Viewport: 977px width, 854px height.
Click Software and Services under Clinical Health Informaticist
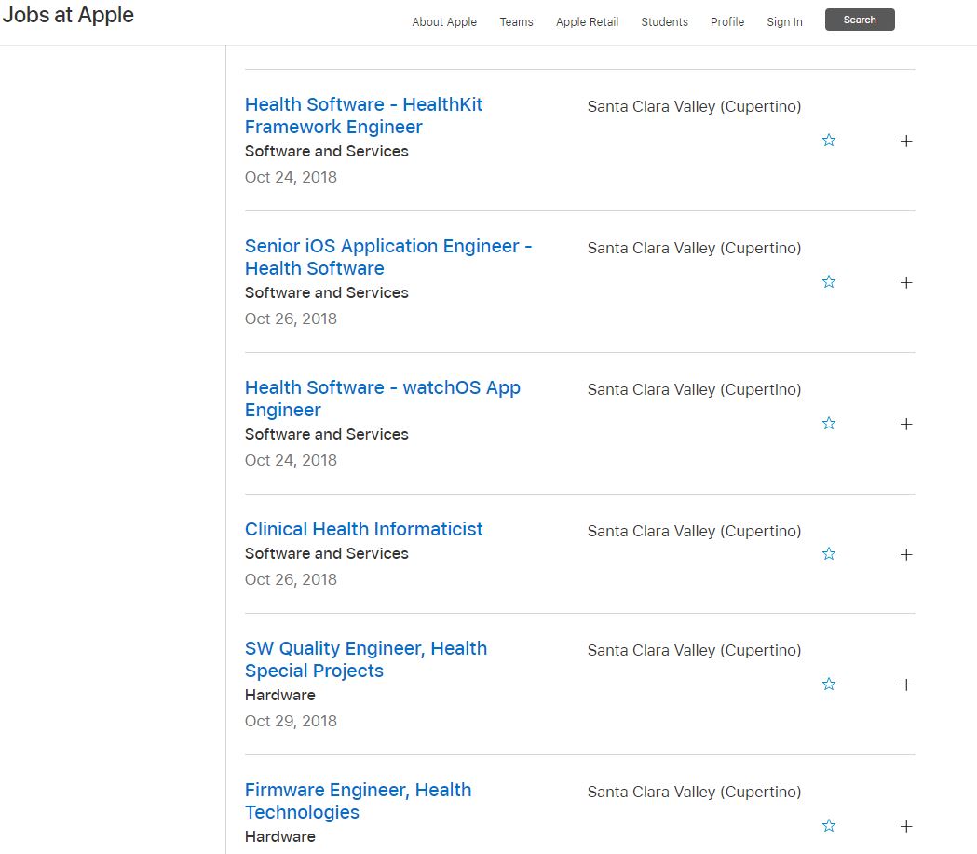tap(327, 553)
